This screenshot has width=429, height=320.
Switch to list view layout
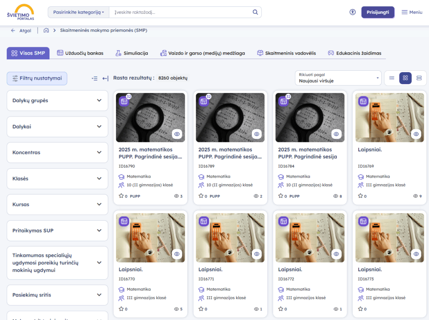(x=392, y=78)
